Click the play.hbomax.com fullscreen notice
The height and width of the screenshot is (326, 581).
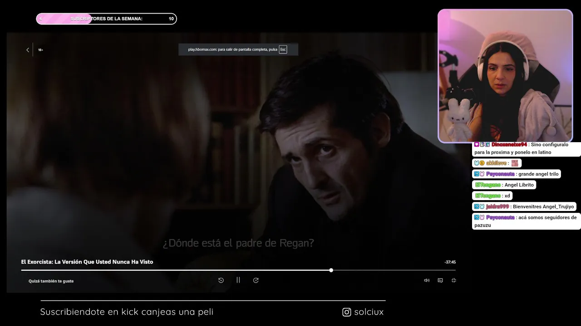238,49
